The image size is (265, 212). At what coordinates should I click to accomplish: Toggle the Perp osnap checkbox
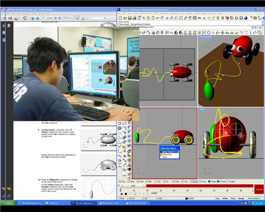pyautogui.click(x=173, y=181)
